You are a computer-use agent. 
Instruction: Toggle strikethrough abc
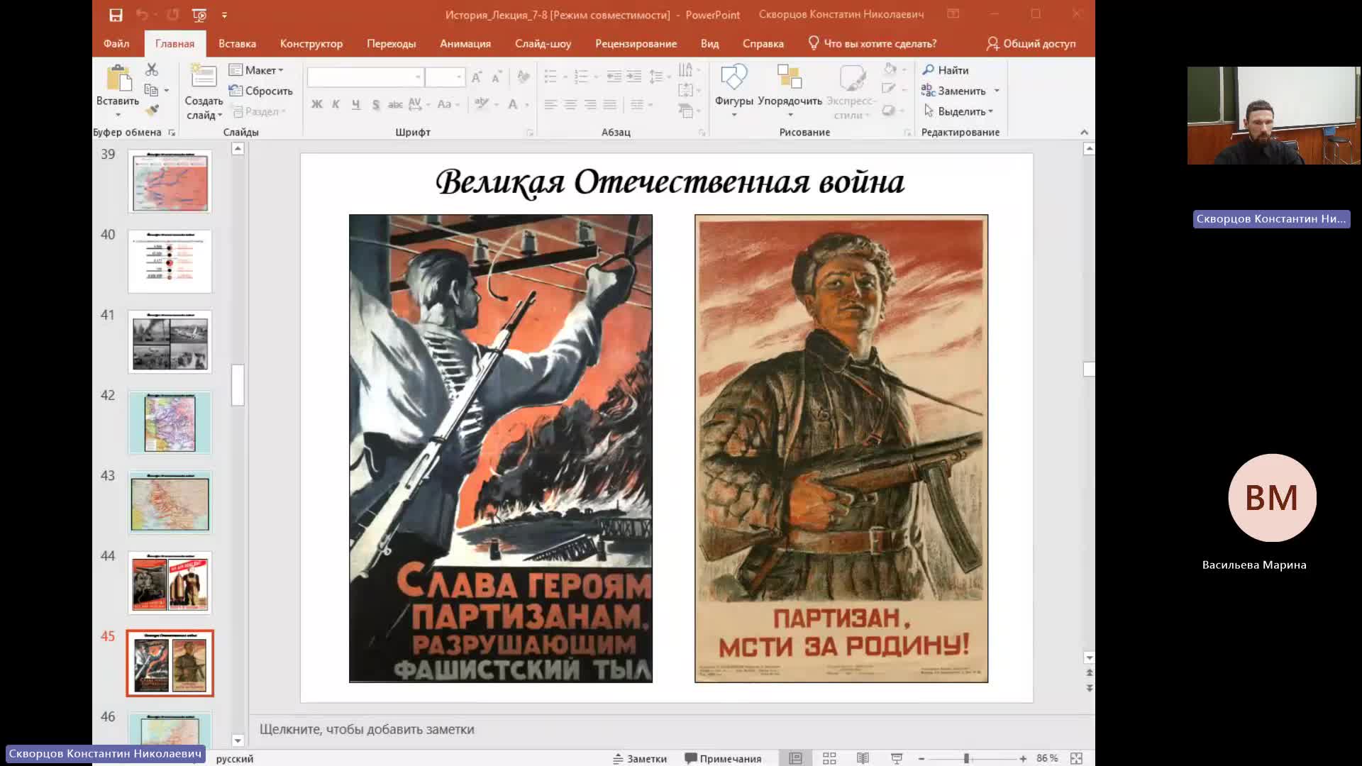[x=395, y=104]
